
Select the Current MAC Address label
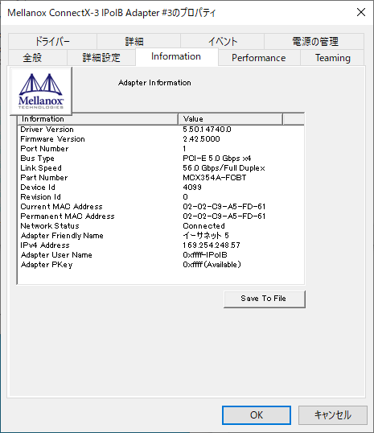tap(61, 207)
